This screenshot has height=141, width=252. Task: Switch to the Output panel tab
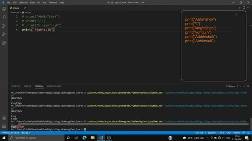(x=28, y=86)
